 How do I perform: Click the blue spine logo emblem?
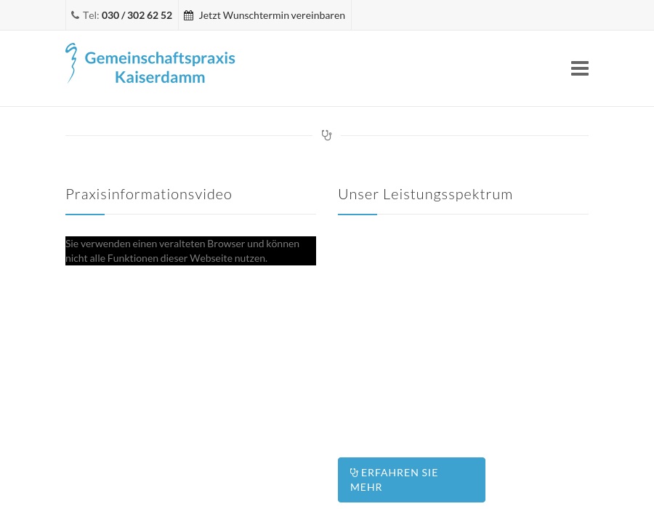click(x=71, y=63)
